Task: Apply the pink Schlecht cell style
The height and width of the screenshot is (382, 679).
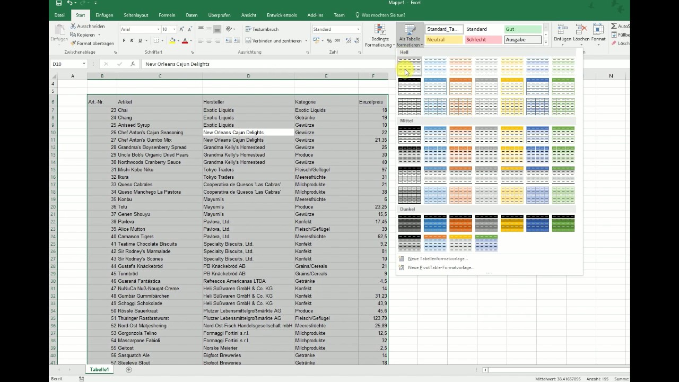Action: pyautogui.click(x=483, y=40)
